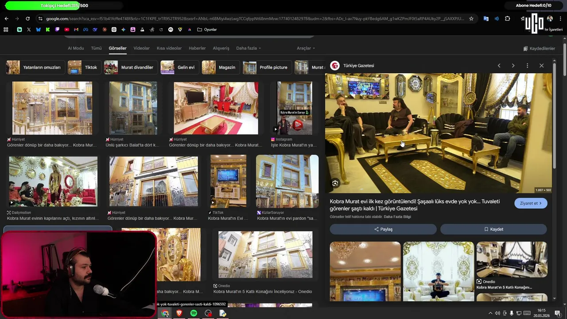Switch to the Tümü tab
567x319 pixels.
pyautogui.click(x=96, y=48)
